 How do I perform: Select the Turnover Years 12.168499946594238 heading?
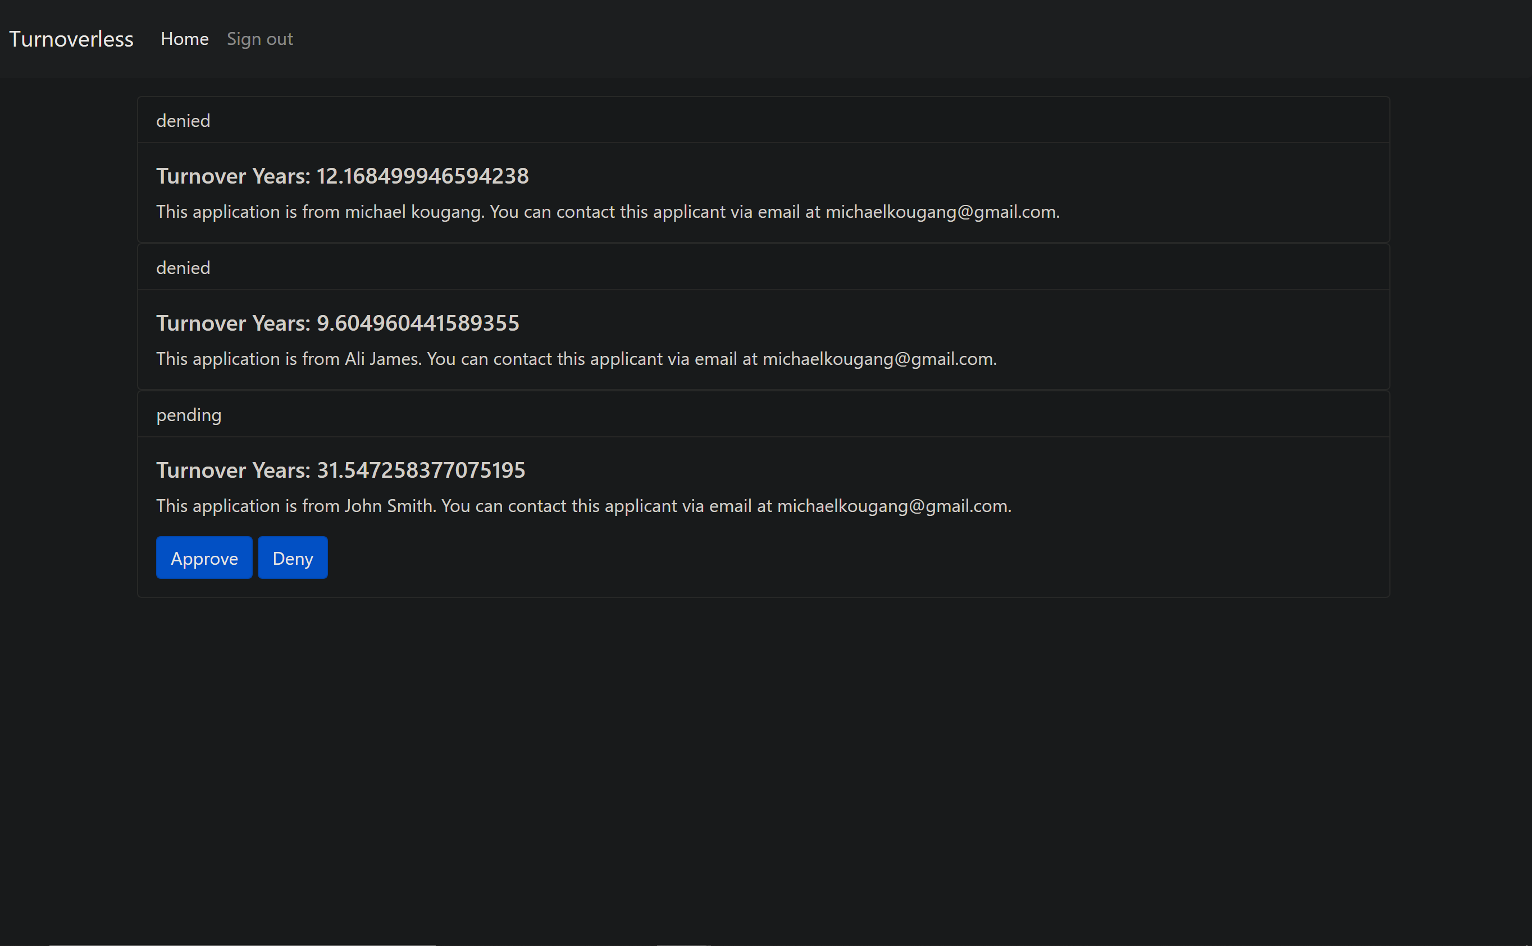pos(341,176)
